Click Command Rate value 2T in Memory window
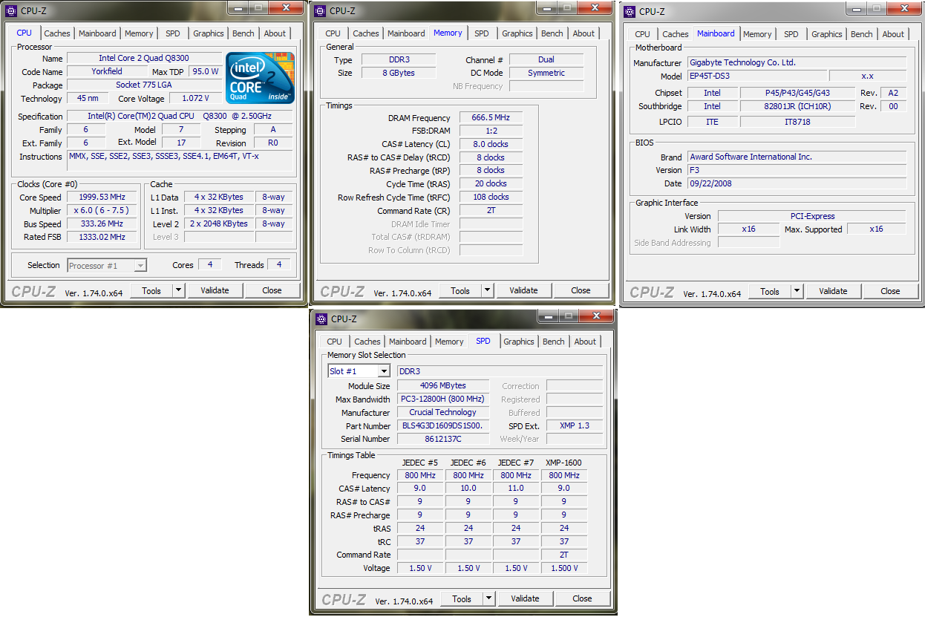This screenshot has height=620, width=925. (x=491, y=211)
